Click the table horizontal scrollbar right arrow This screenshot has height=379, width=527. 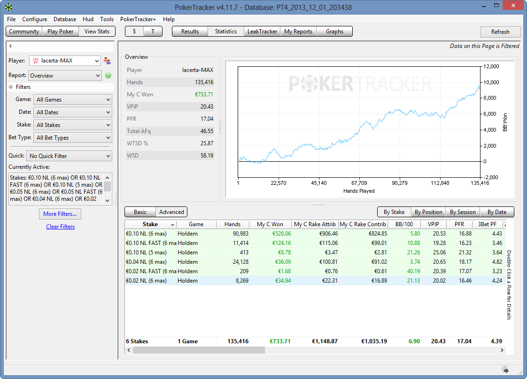click(502, 350)
